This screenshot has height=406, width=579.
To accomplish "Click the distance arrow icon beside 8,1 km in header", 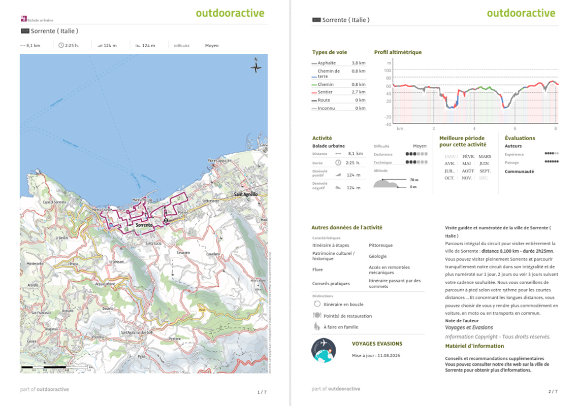I will click(22, 46).
